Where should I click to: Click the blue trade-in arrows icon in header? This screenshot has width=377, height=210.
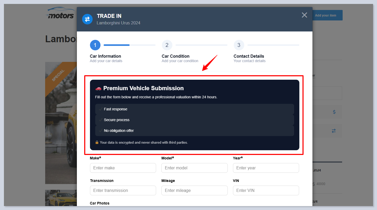(87, 19)
